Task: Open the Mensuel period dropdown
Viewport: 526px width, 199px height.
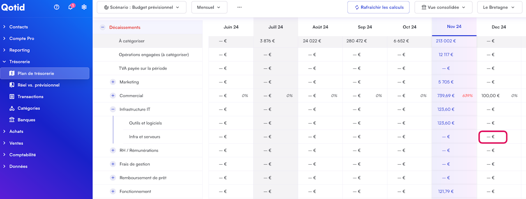Action: pyautogui.click(x=209, y=7)
